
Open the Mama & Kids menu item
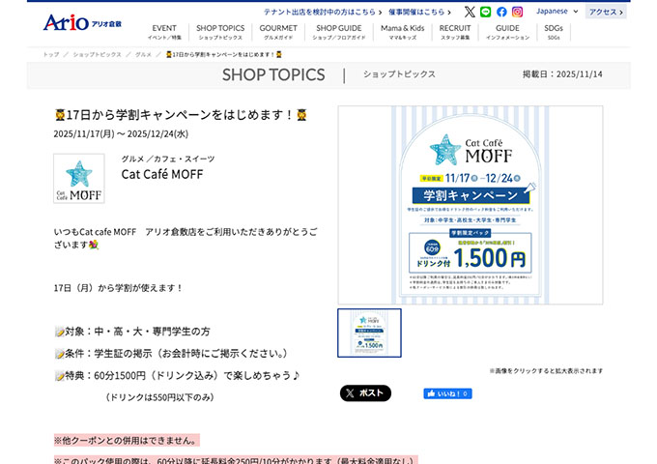(x=402, y=32)
